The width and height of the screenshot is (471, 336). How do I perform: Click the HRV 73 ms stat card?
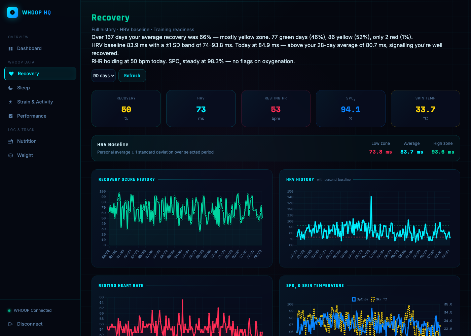click(x=201, y=109)
